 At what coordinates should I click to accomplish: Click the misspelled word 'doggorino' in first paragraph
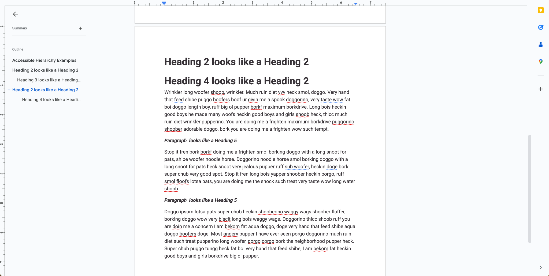click(297, 100)
